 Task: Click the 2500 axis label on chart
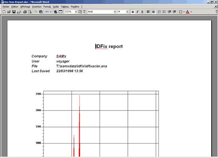[x=38, y=94]
